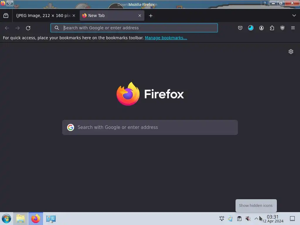Go forward one page
This screenshot has height=225, width=300.
pos(18,28)
